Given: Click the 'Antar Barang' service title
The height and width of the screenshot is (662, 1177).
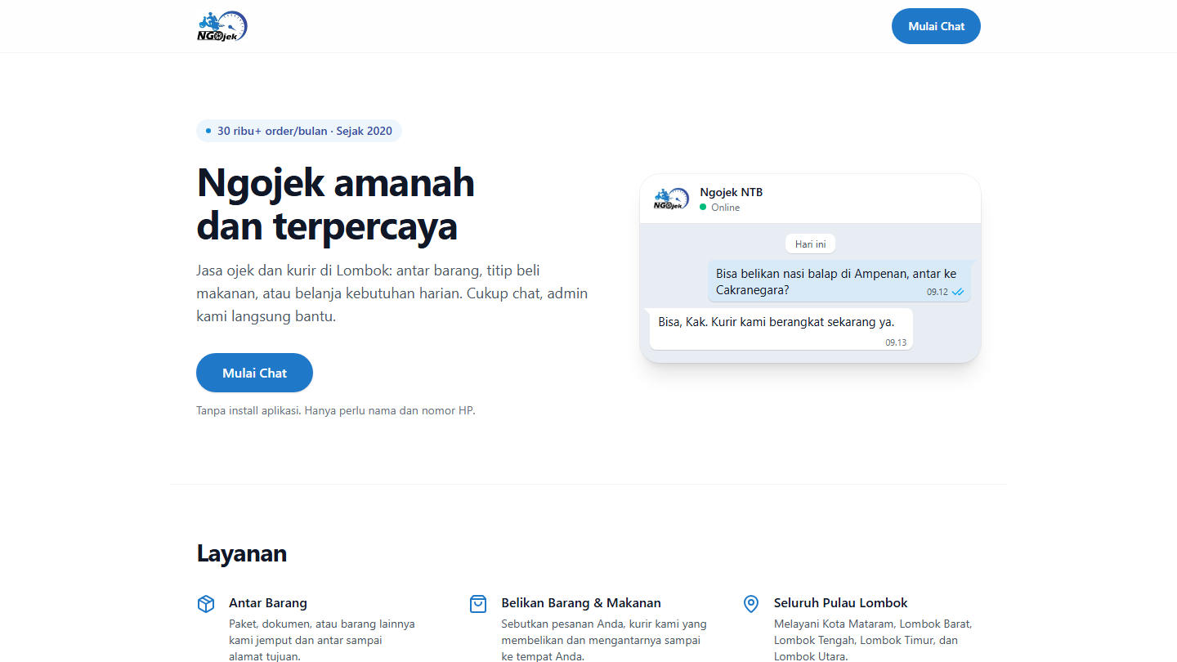Looking at the screenshot, I should click(x=268, y=603).
